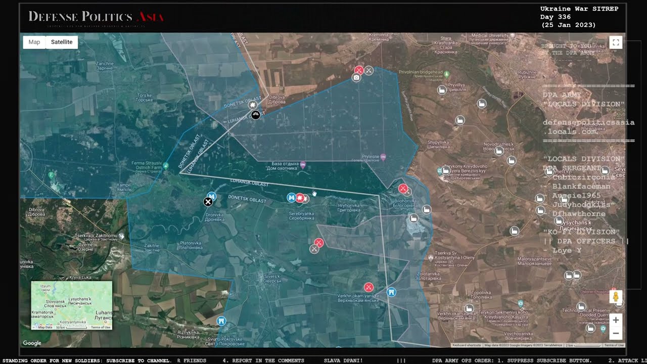Open pink pin for База отдыха

[303, 165]
